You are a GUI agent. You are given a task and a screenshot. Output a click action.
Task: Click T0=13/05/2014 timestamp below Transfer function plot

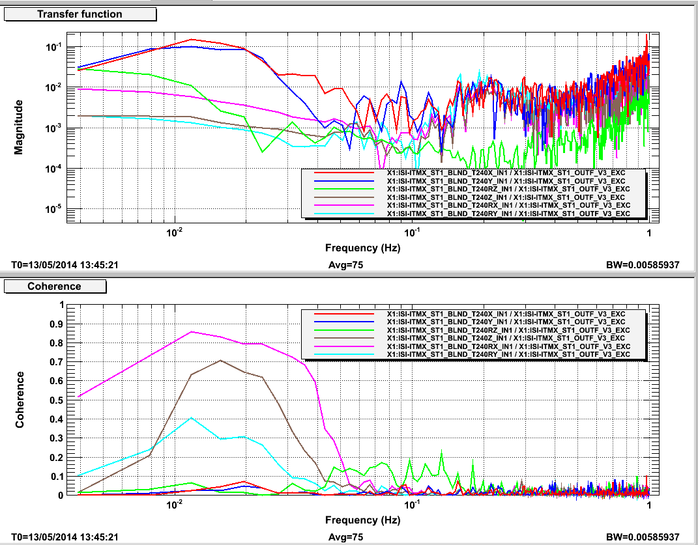(65, 265)
